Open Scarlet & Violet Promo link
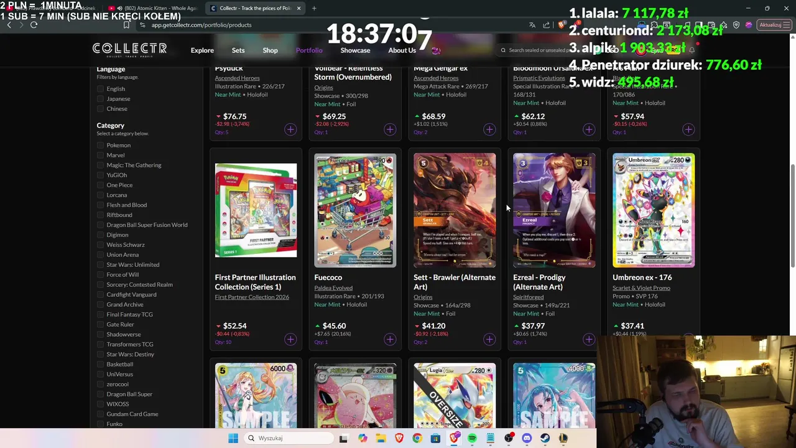 pos(641,288)
